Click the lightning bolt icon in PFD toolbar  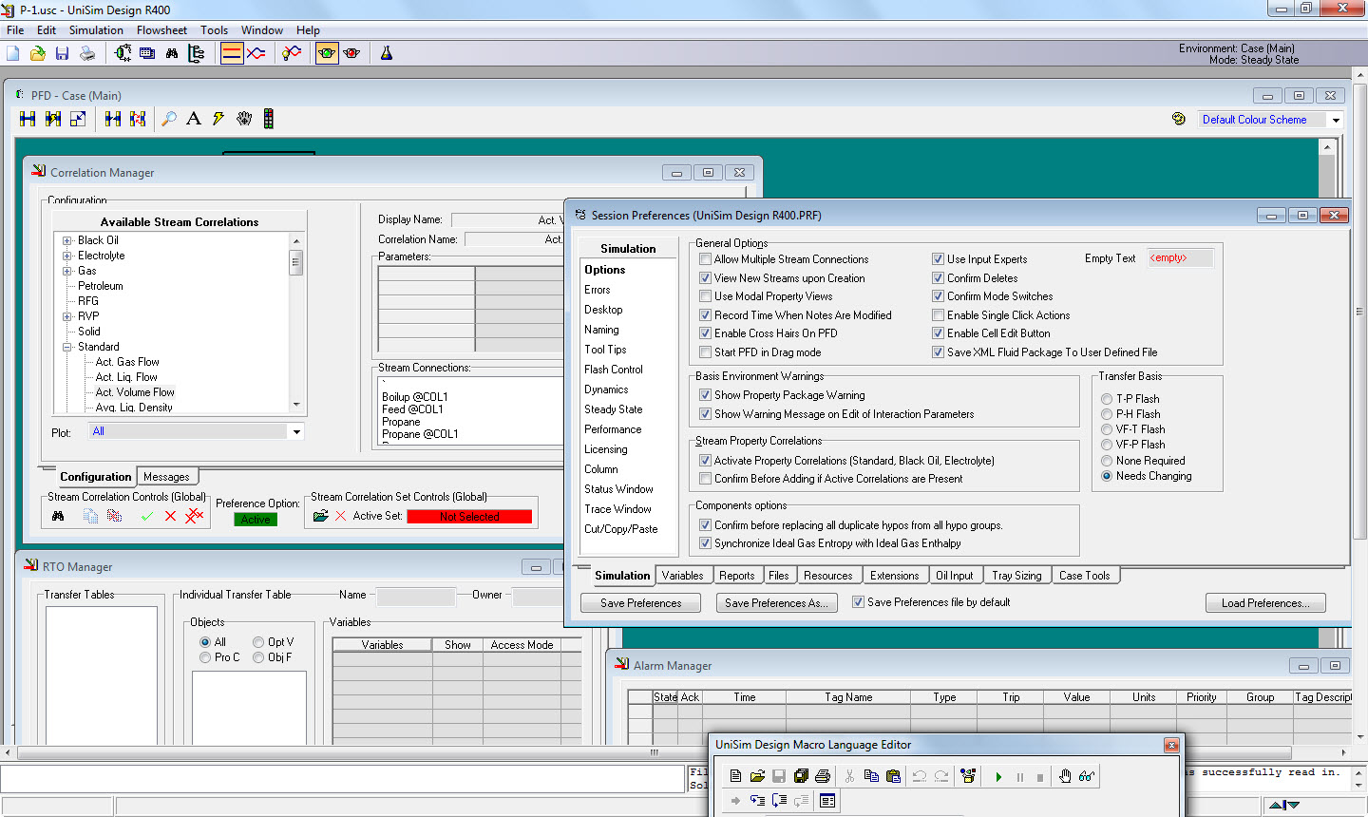click(218, 119)
